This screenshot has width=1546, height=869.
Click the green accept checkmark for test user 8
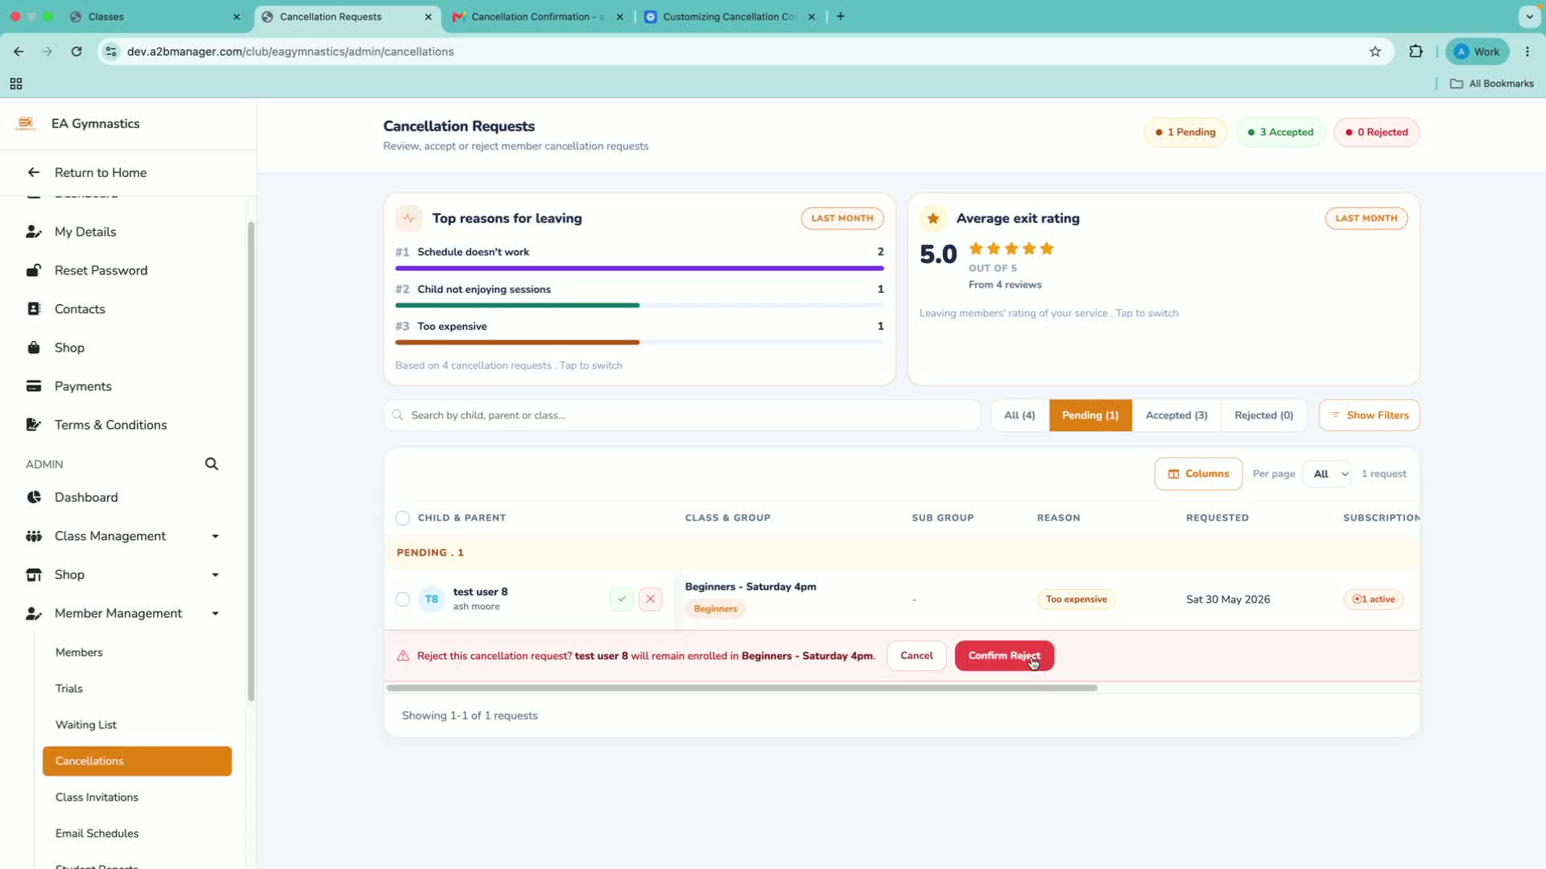pyautogui.click(x=622, y=599)
